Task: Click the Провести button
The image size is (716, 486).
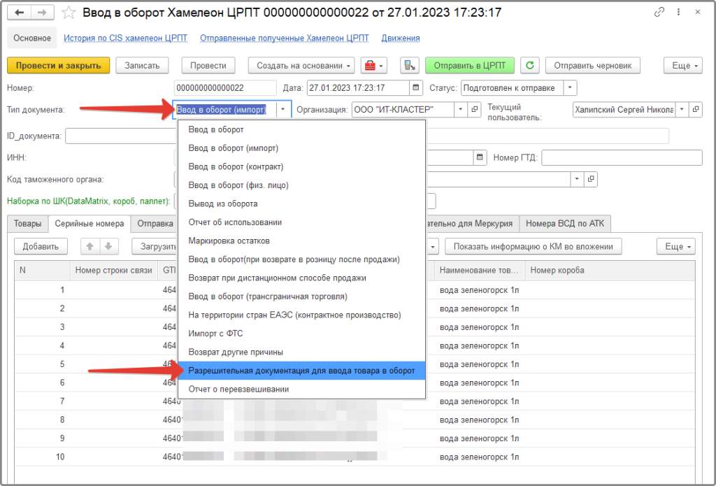Action: (x=208, y=65)
